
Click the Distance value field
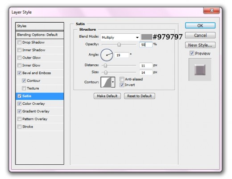pyautogui.click(x=146, y=65)
